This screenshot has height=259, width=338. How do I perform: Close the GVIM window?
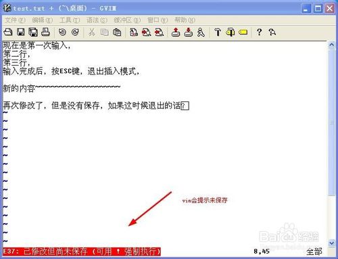click(330, 9)
